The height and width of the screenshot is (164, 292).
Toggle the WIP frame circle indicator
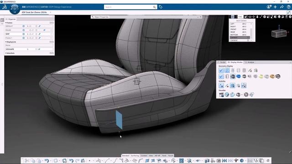23,34
